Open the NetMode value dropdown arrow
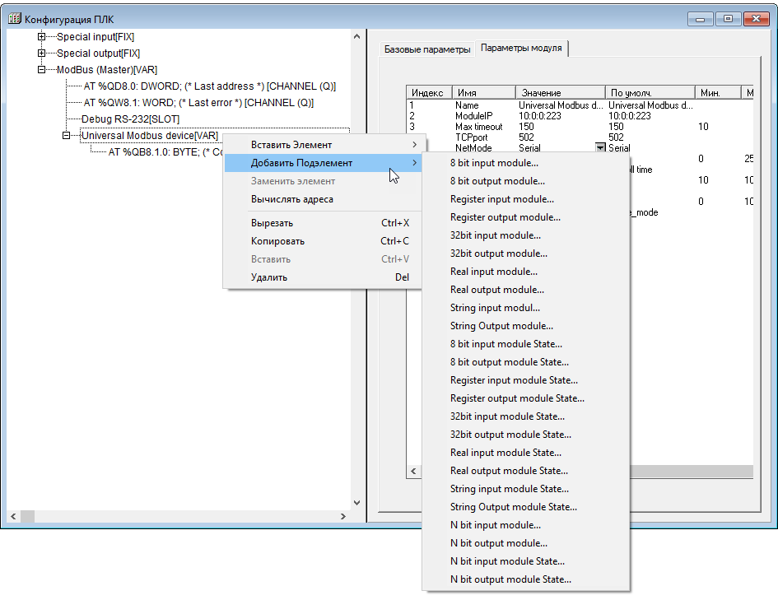778x600 pixels. 601,148
